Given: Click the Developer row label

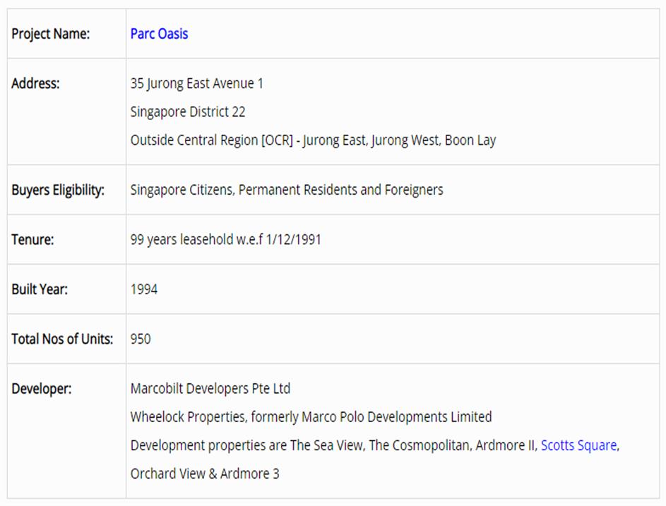Looking at the screenshot, I should (41, 389).
